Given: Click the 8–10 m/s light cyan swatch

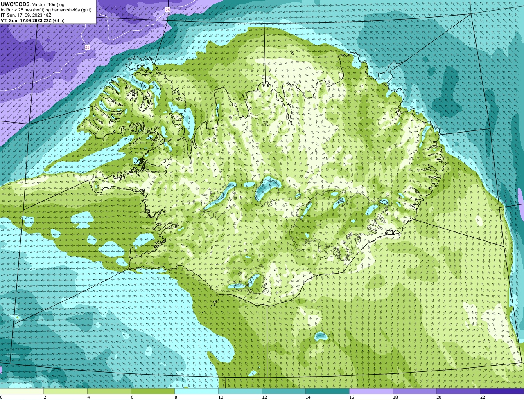Looking at the screenshot, I should pos(196,391).
